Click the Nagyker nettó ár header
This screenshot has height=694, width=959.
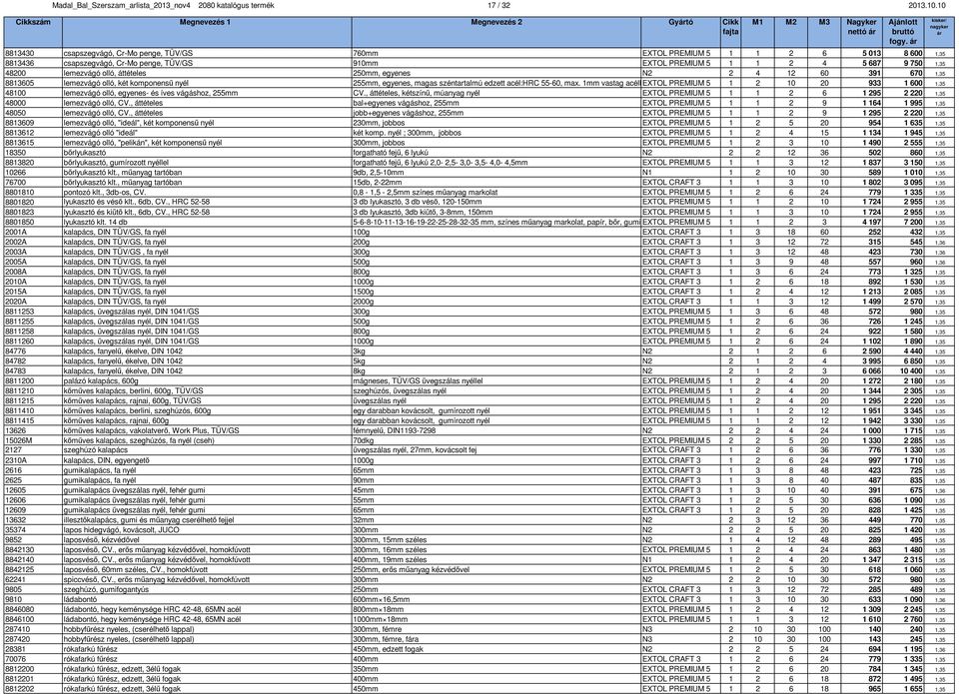(x=861, y=32)
